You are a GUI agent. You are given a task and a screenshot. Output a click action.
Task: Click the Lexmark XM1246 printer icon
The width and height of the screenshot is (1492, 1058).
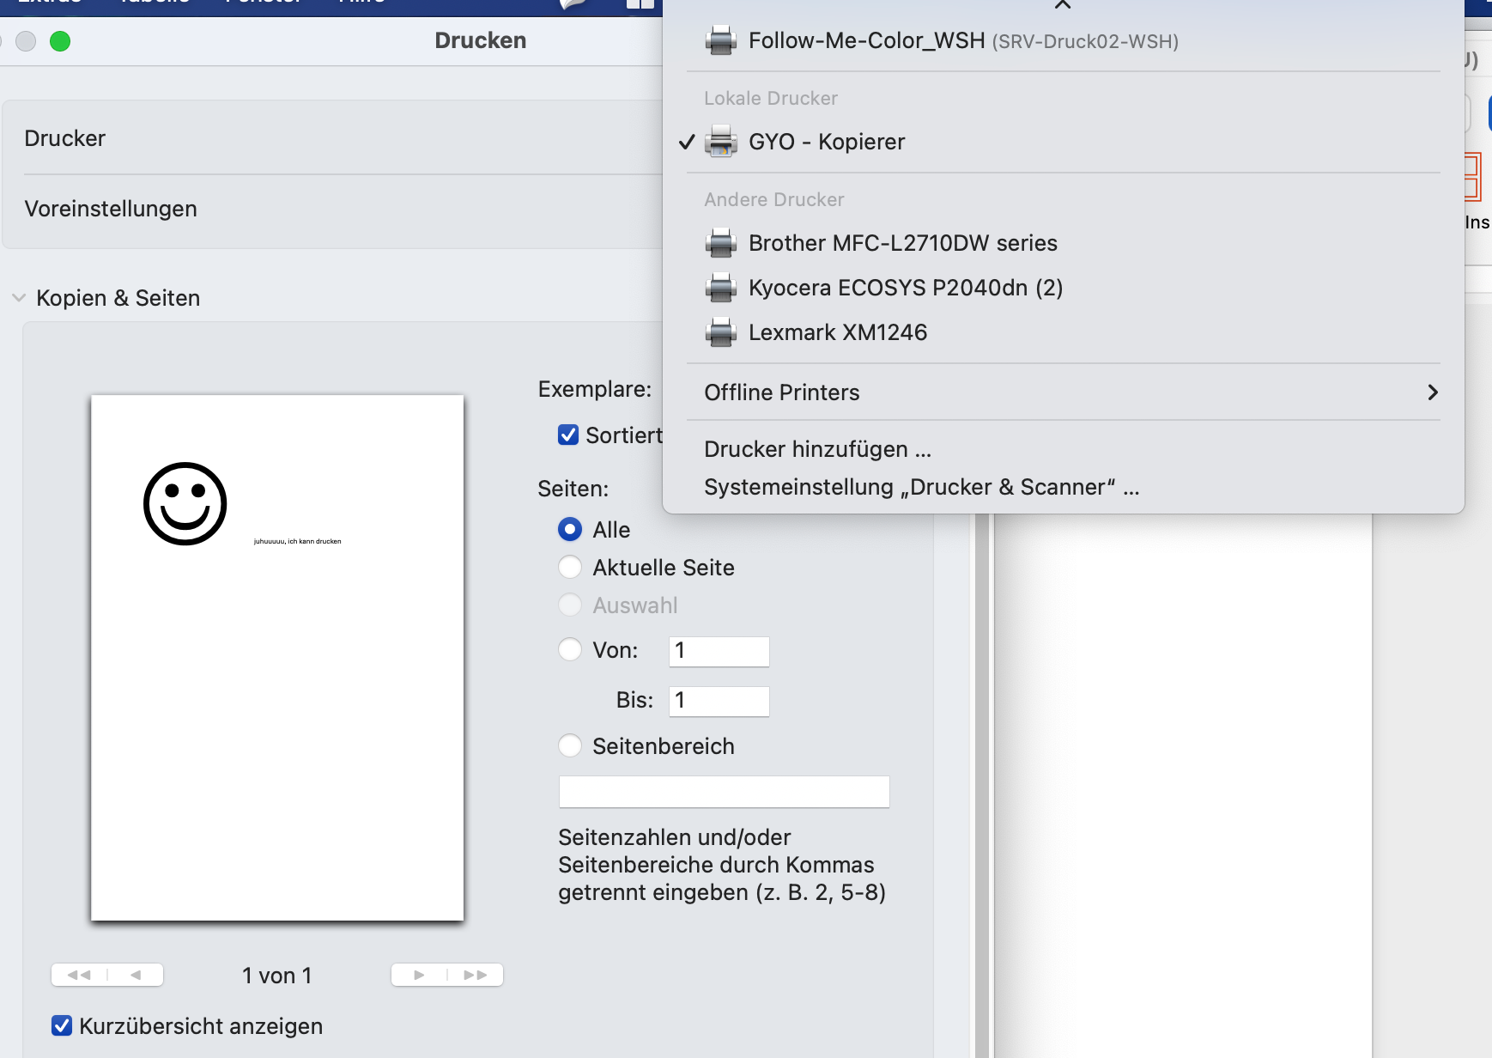coord(720,332)
